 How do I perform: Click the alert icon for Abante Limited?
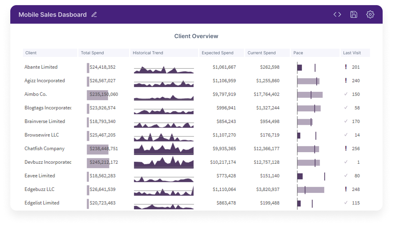346,67
